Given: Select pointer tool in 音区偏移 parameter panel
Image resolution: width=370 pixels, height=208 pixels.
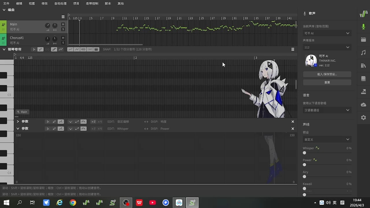Looking at the screenshot, I should (x=48, y=122).
